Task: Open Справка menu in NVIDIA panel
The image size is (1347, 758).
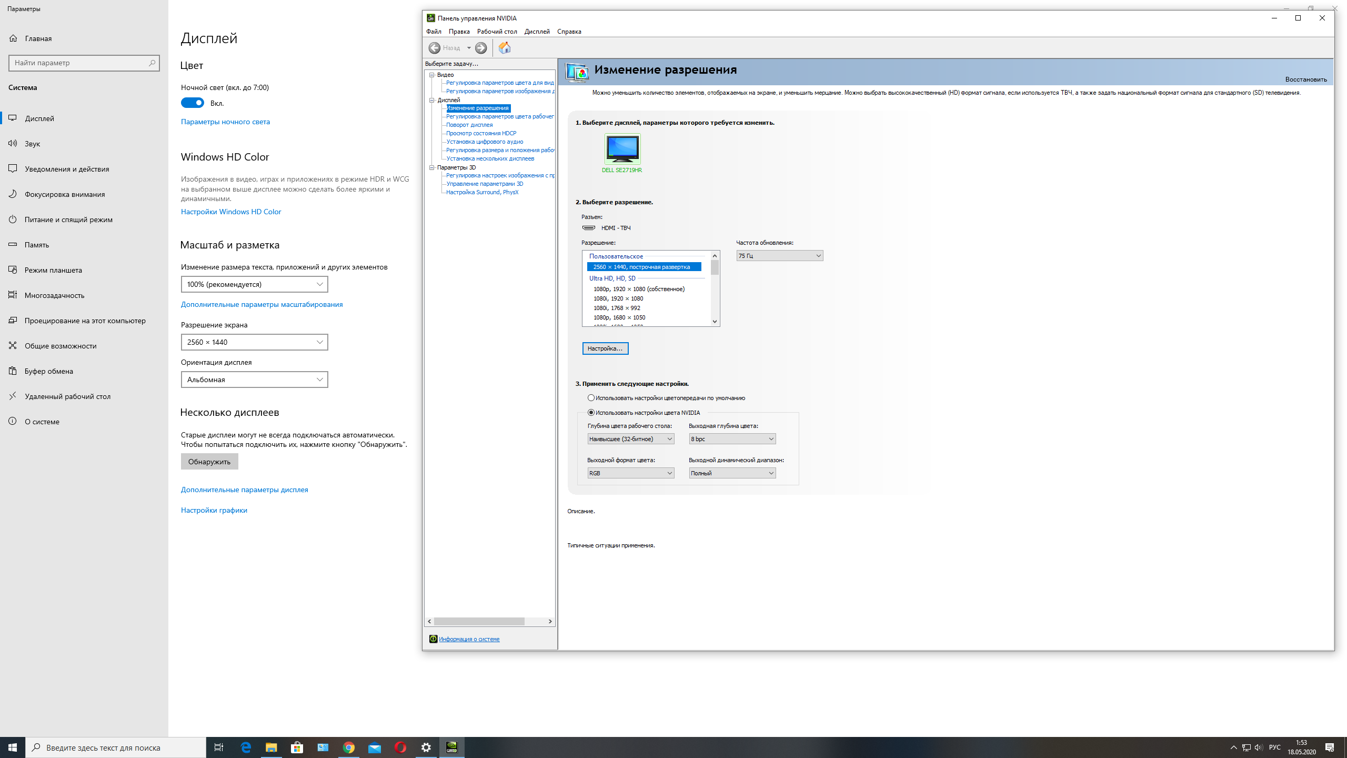Action: click(569, 32)
